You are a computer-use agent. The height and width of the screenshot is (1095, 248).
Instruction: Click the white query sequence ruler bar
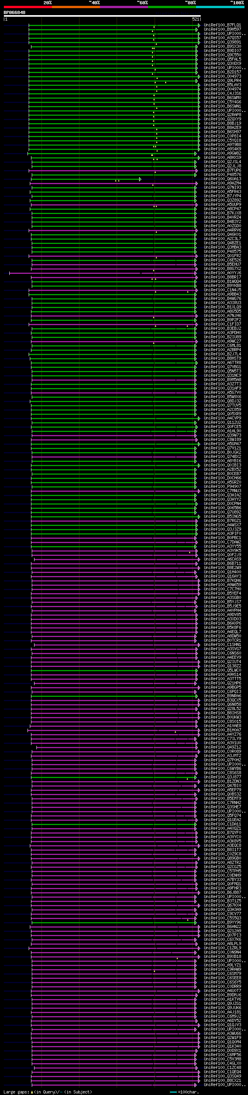pos(102,16)
